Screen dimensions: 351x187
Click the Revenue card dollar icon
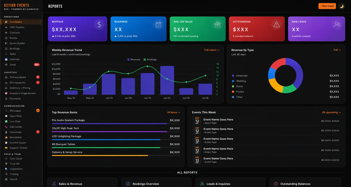[x=99, y=25]
